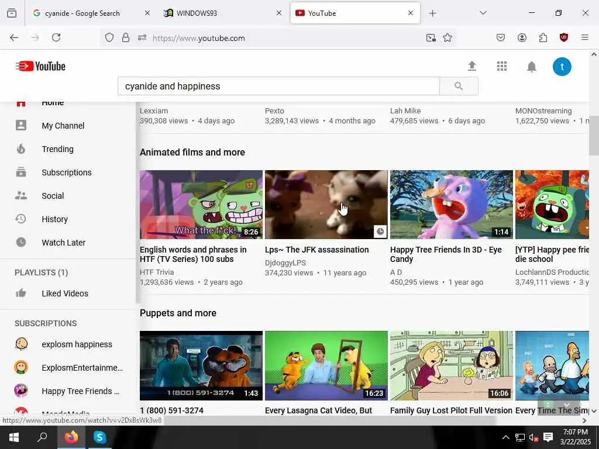The height and width of the screenshot is (449, 599).
Task: Open the Pocket save icon
Action: tap(501, 37)
